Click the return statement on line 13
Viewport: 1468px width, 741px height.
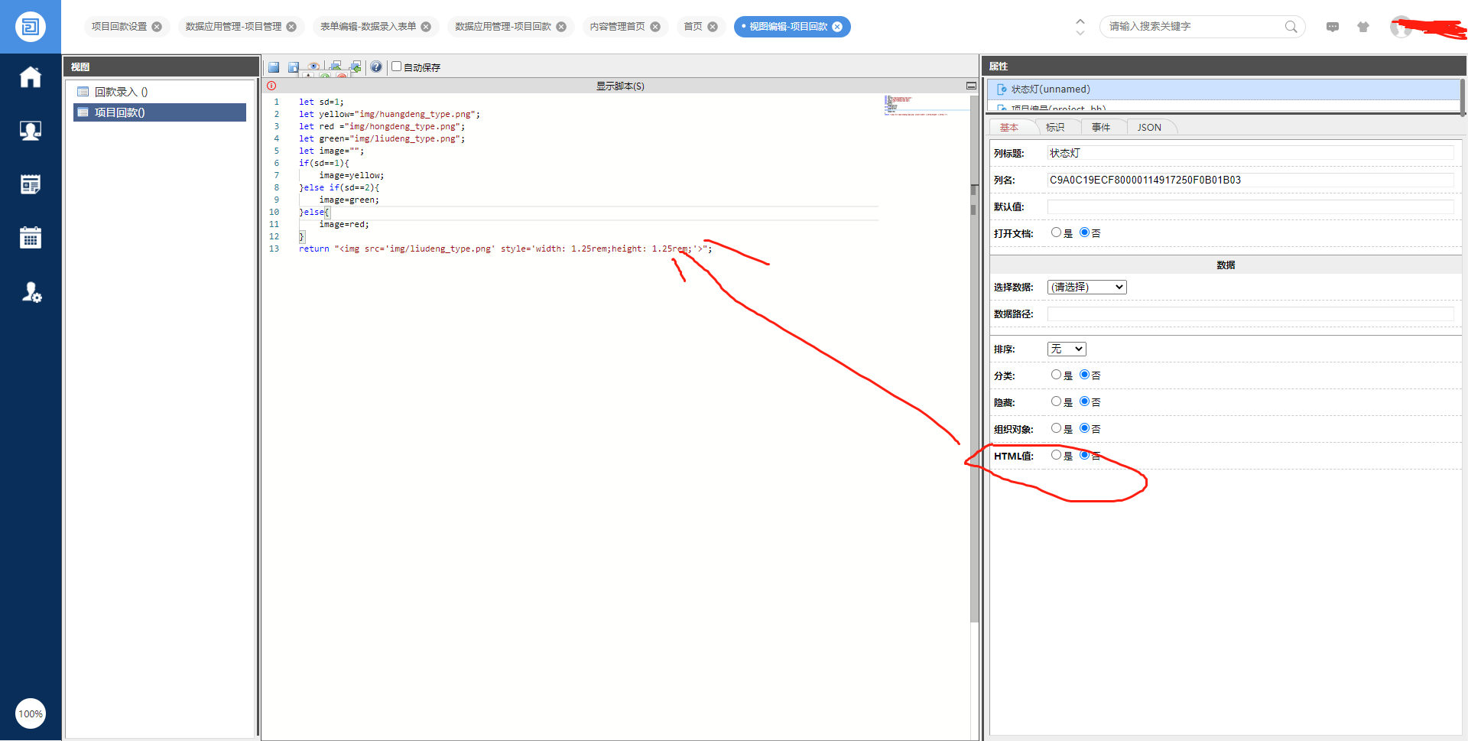coord(505,249)
